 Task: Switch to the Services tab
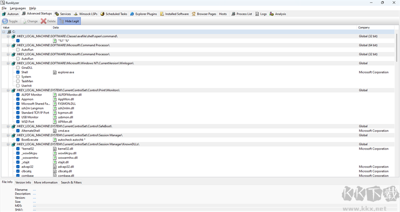[63, 14]
